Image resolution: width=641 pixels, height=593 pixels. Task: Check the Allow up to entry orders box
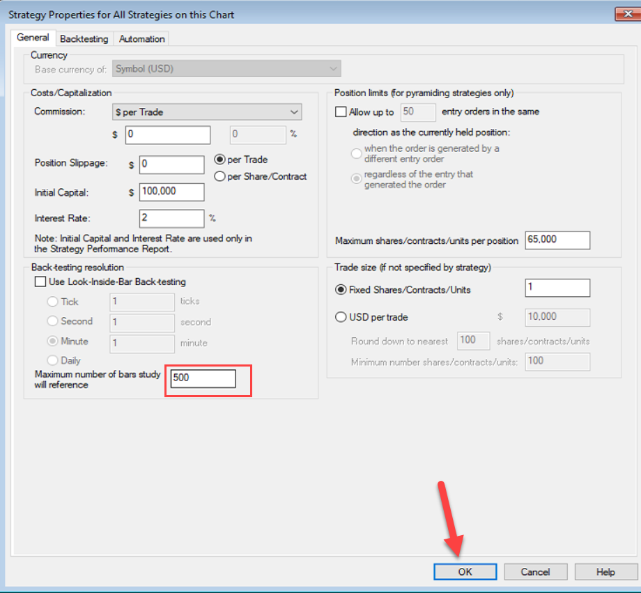pyautogui.click(x=341, y=112)
